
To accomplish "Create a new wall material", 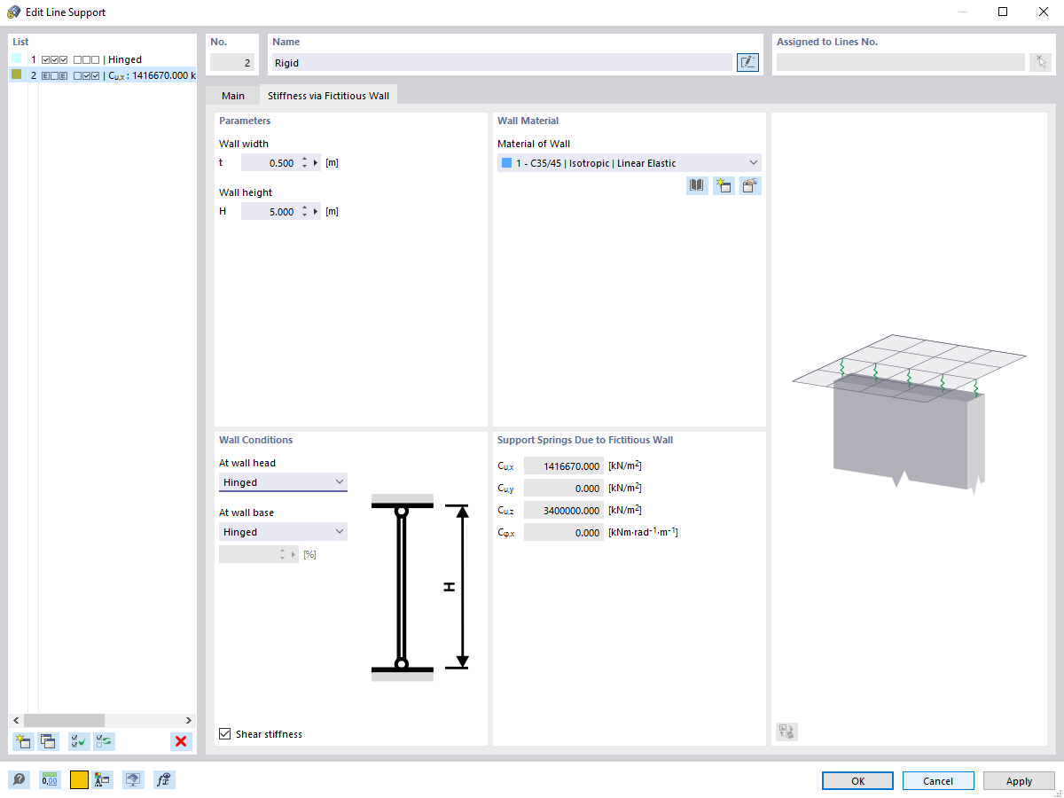I will [x=724, y=185].
